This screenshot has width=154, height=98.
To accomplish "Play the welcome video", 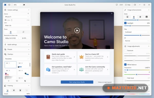I will point(77,31).
